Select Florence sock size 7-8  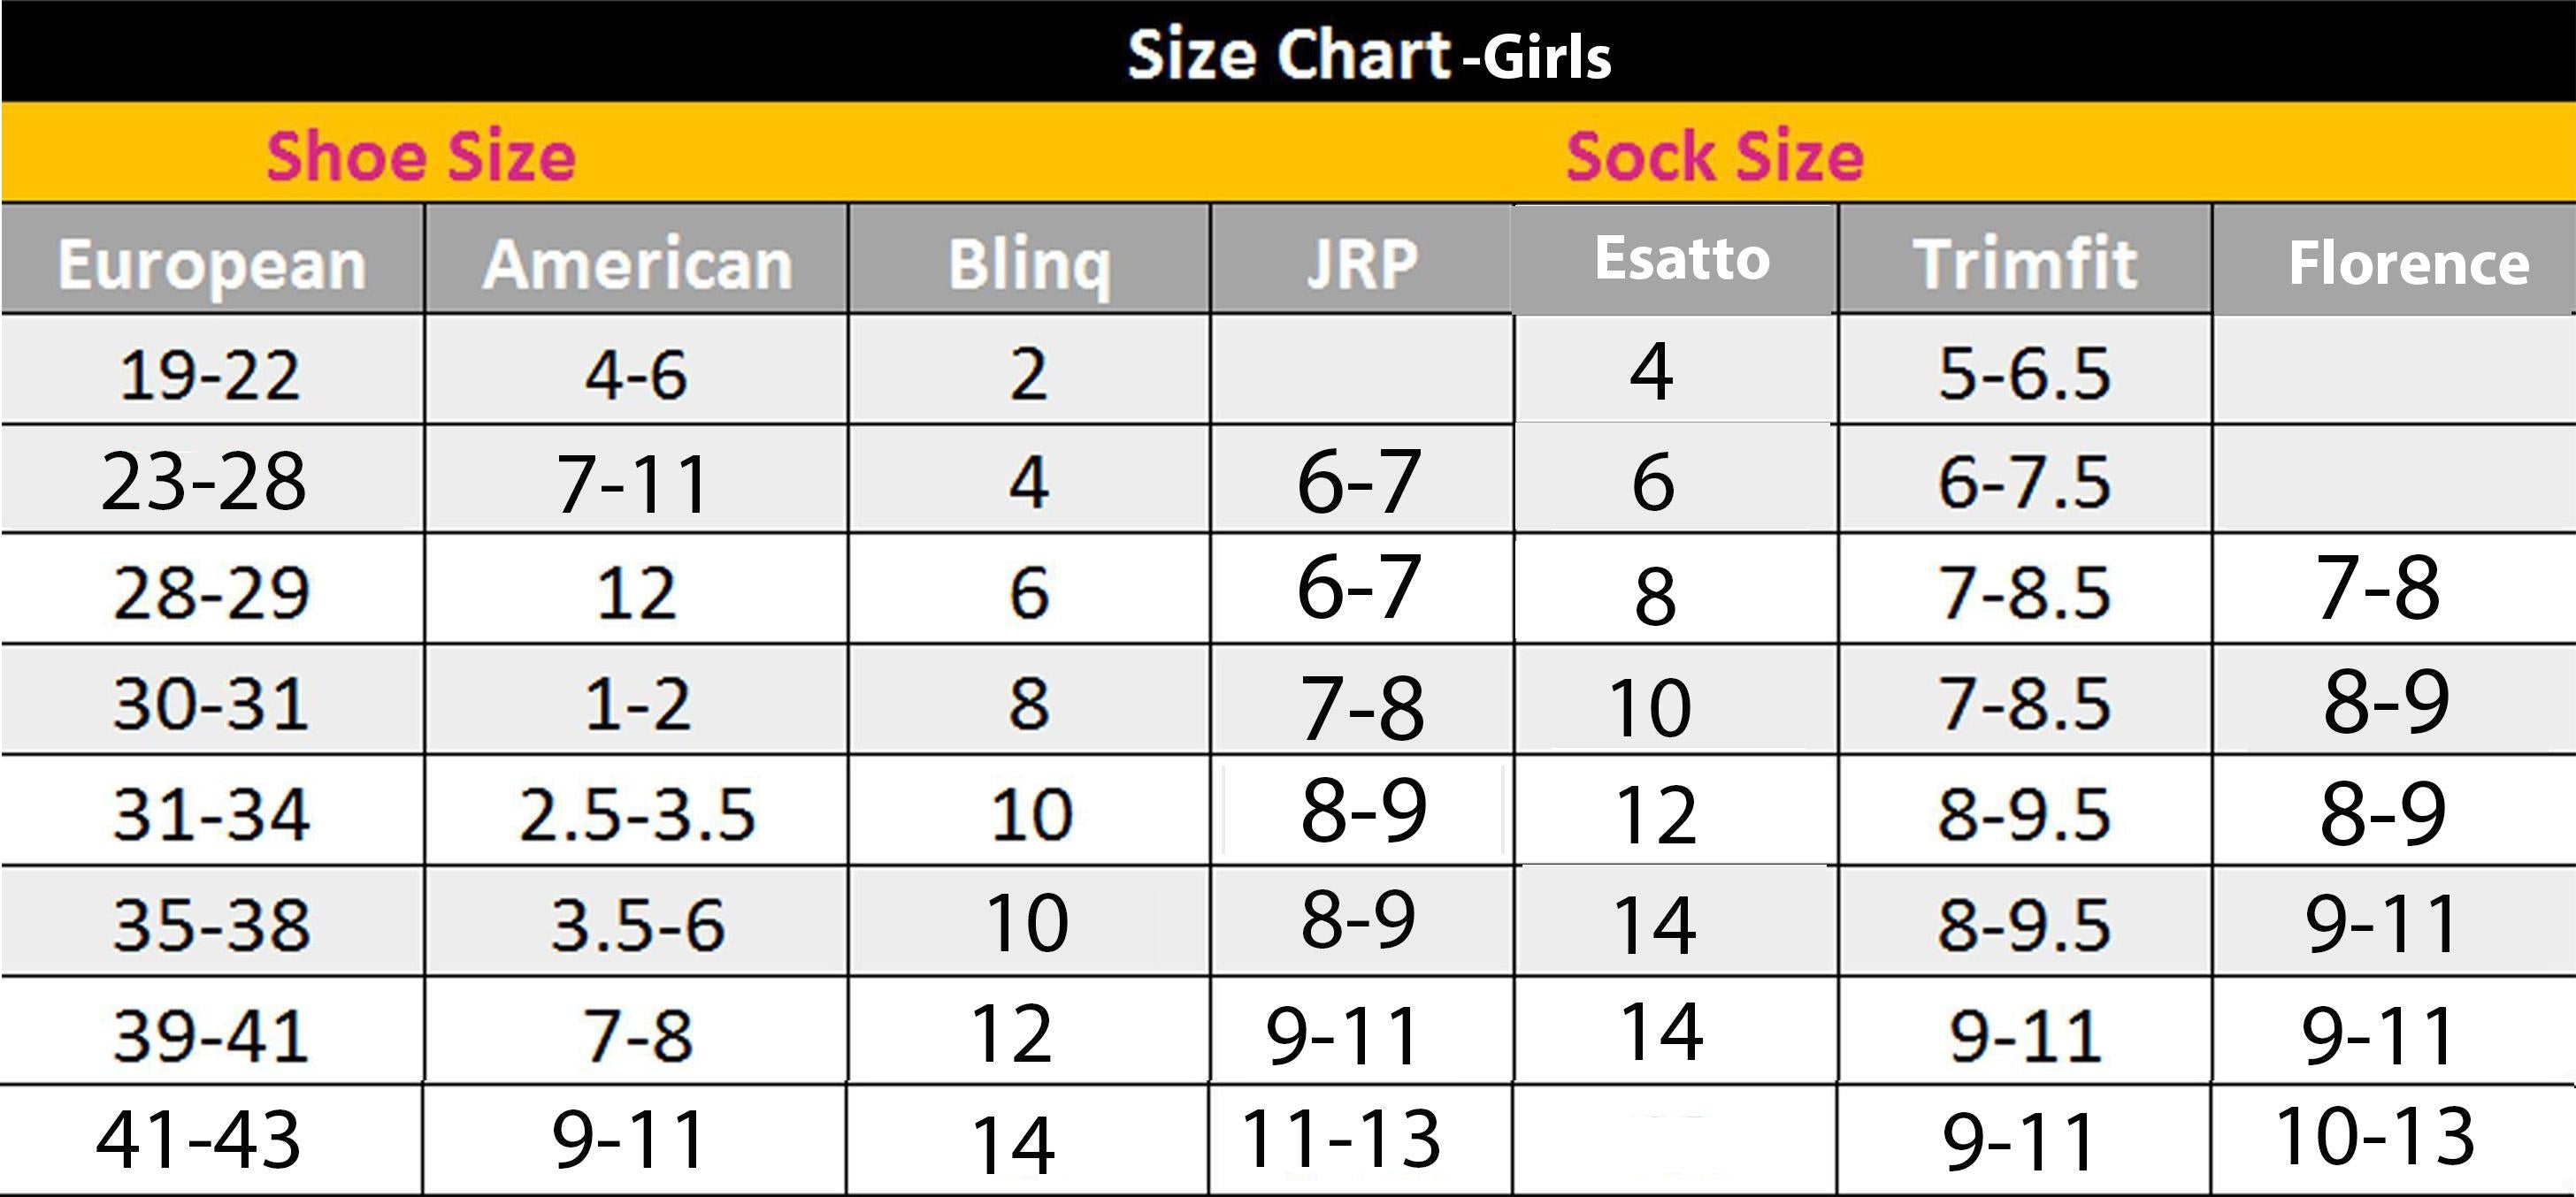[x=2377, y=588]
